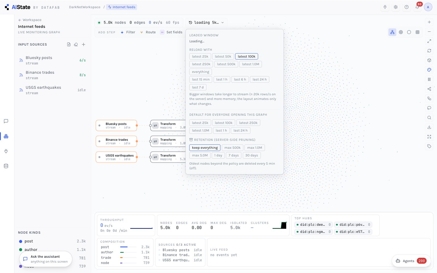The height and width of the screenshot is (273, 437).
Task: Select the hierarchy layout icon
Action: 392,32
